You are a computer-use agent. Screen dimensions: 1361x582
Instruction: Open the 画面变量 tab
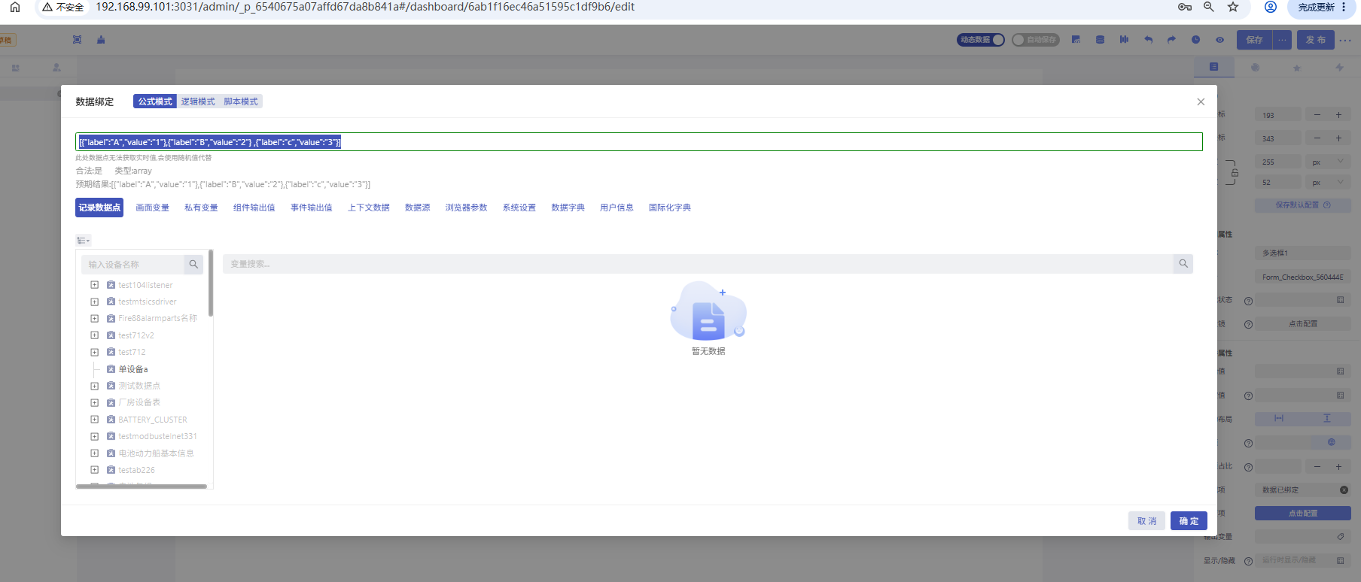tap(152, 208)
